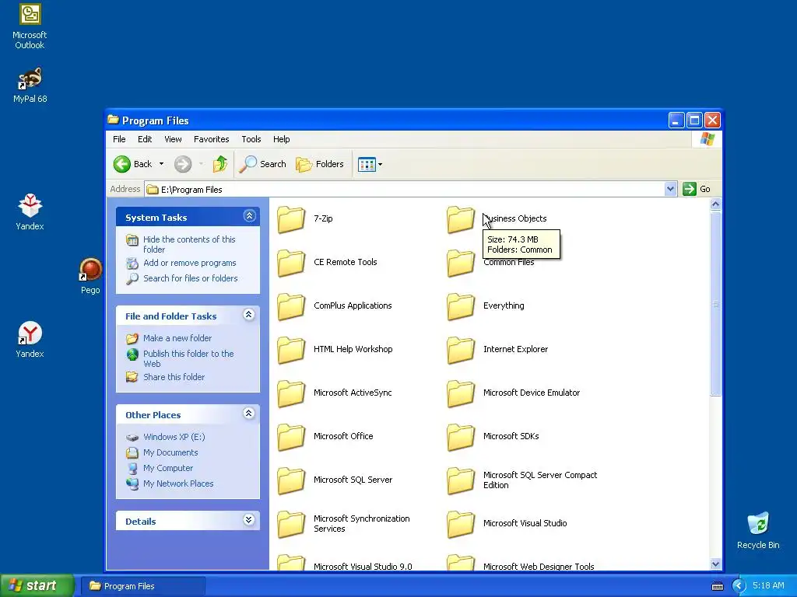Open the Start menu
Screen dimensions: 797x597
point(37,586)
